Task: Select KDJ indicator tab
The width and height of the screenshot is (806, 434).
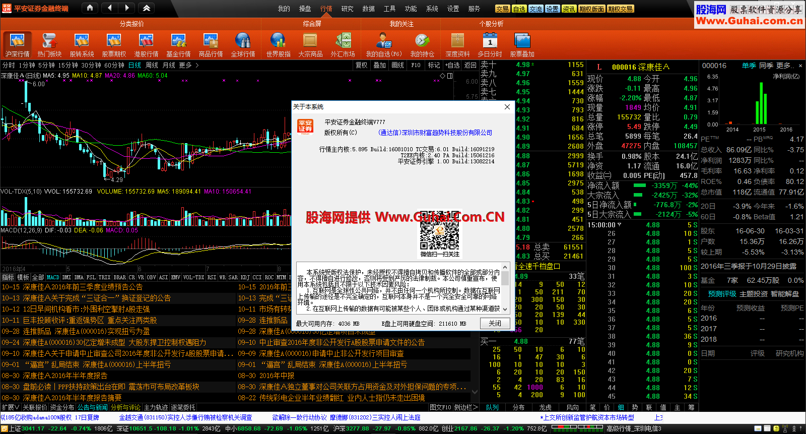Action: (245, 277)
